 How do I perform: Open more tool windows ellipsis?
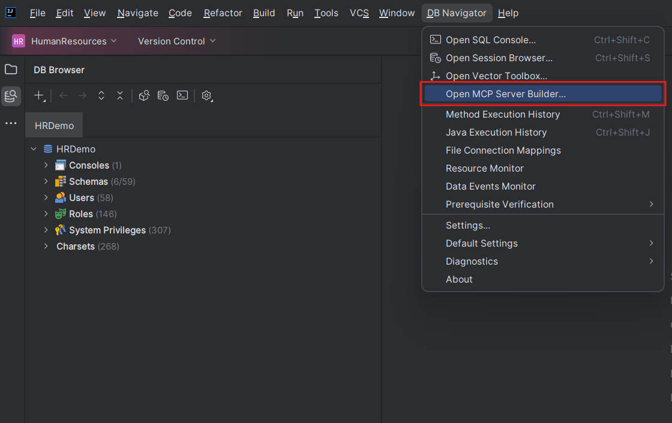(11, 124)
